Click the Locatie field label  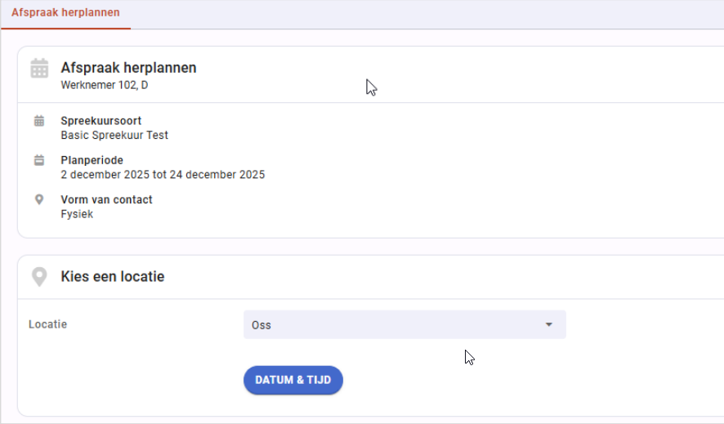pos(47,324)
